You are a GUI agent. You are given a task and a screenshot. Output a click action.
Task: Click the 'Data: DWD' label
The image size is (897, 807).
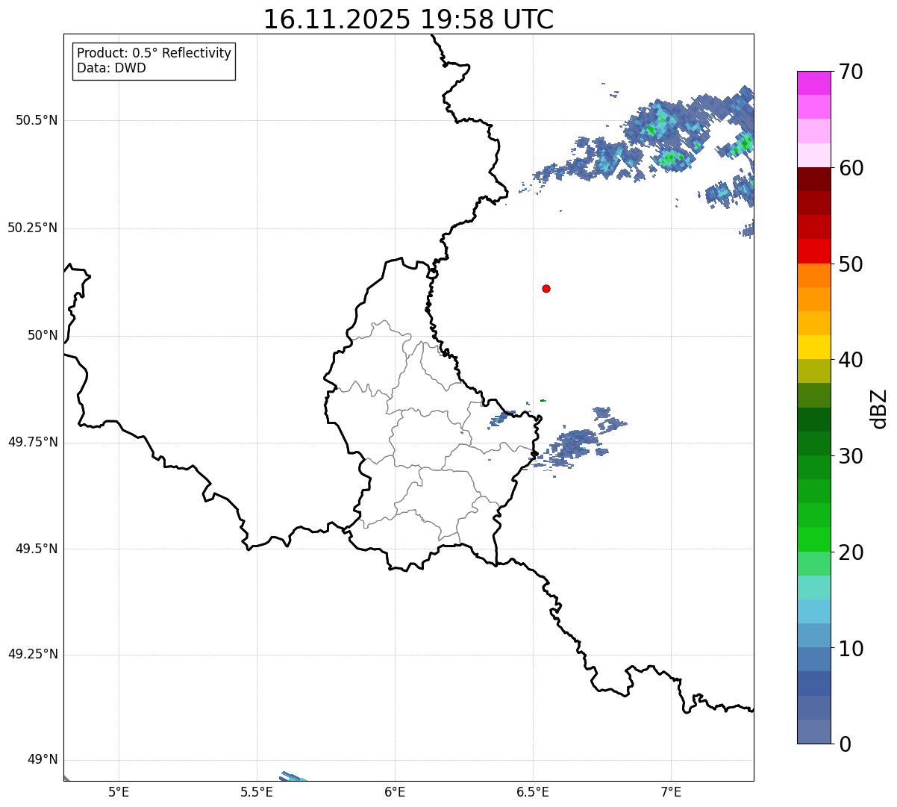(111, 68)
